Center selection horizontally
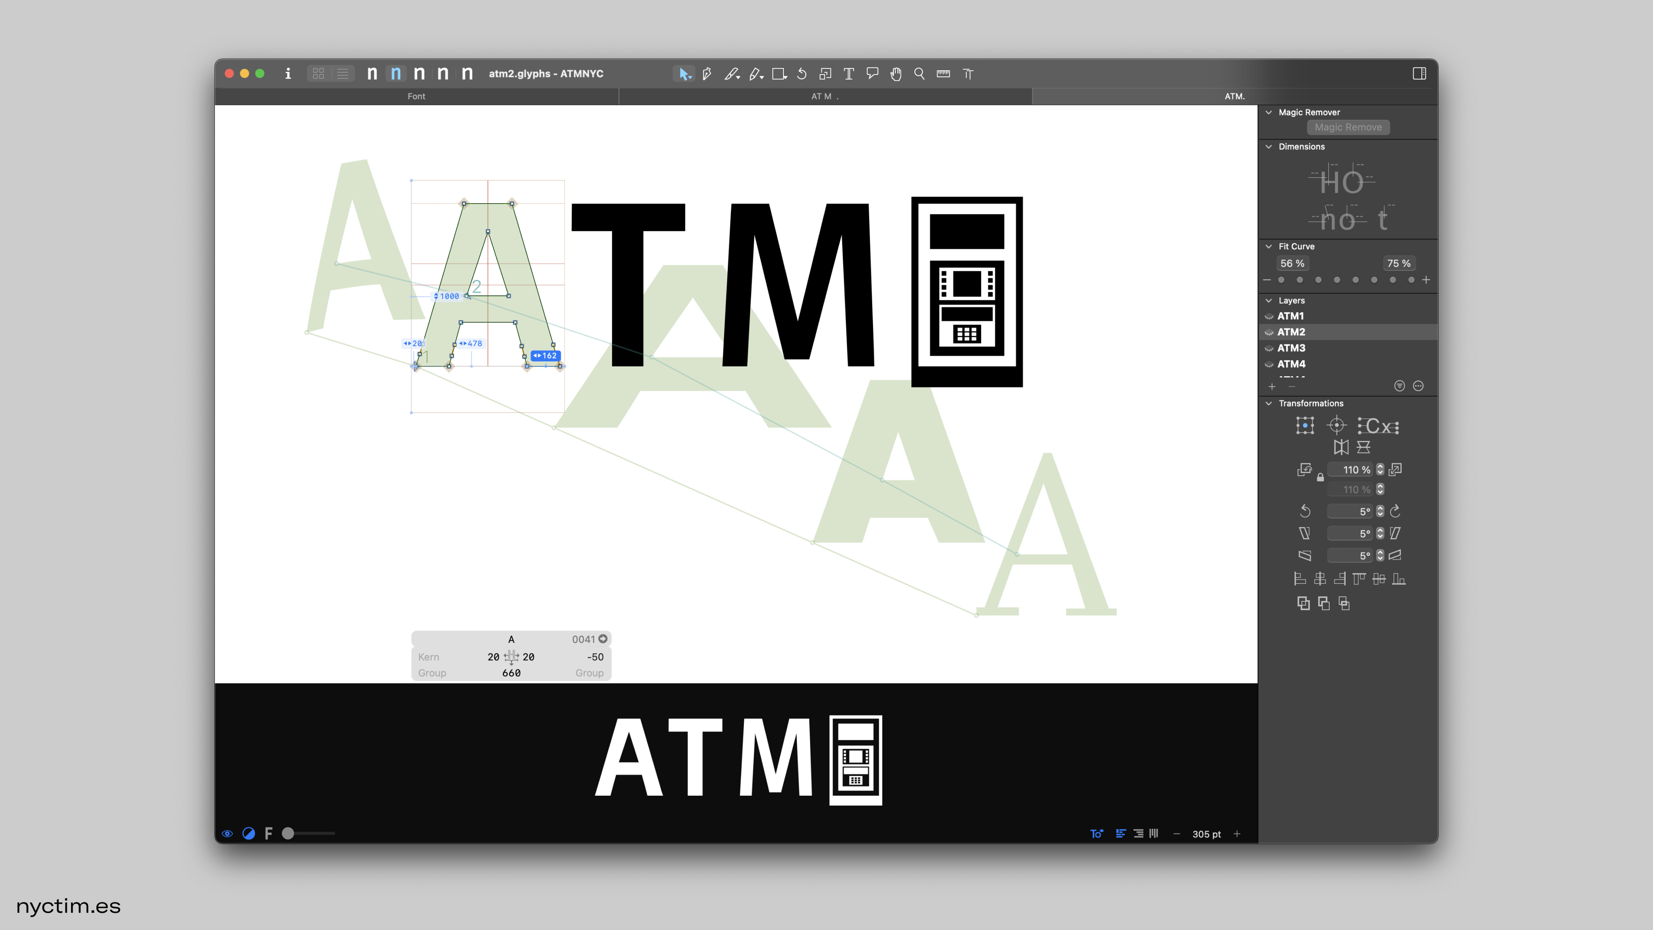 click(x=1320, y=579)
